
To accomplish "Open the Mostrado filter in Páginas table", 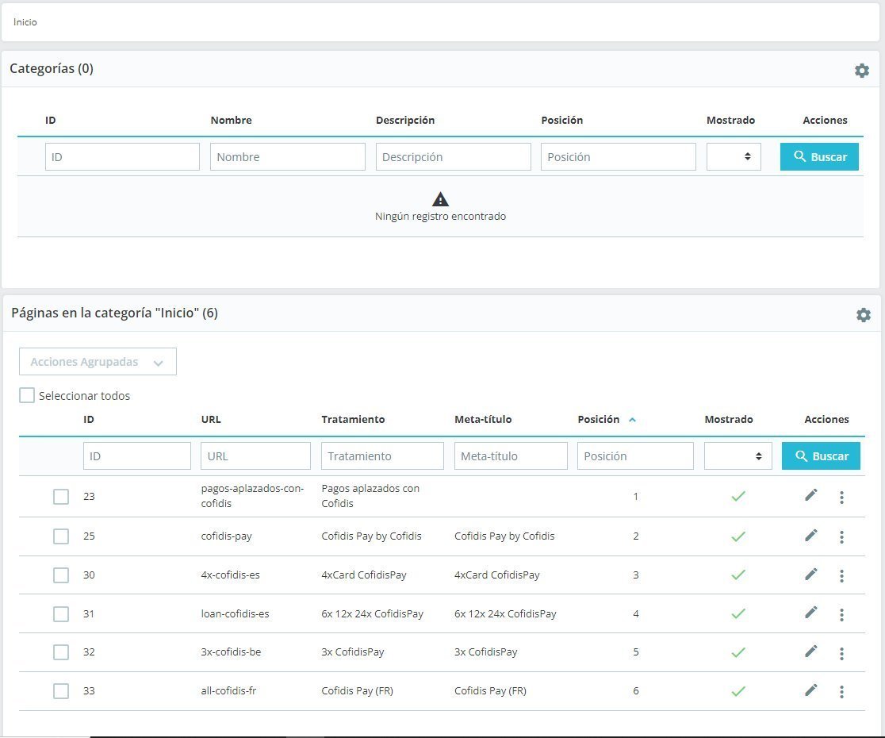I will [x=737, y=456].
